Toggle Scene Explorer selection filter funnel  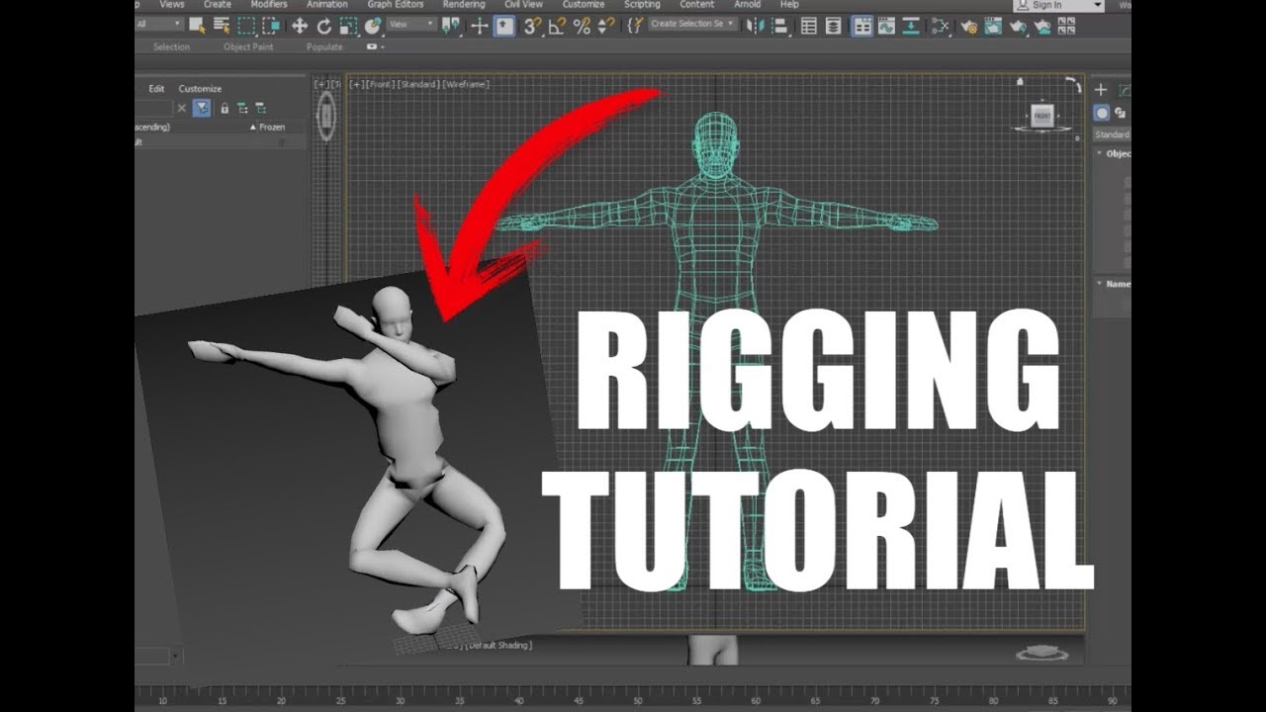point(202,109)
